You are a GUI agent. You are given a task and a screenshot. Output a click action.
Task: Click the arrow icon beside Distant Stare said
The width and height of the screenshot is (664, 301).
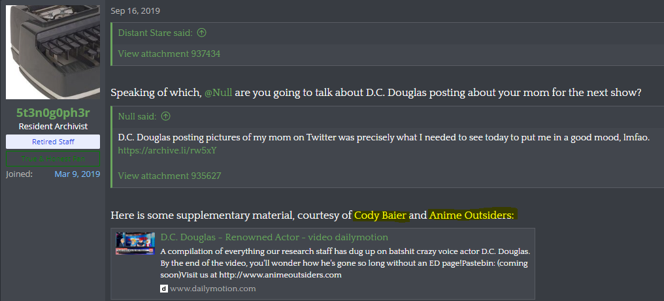click(201, 33)
